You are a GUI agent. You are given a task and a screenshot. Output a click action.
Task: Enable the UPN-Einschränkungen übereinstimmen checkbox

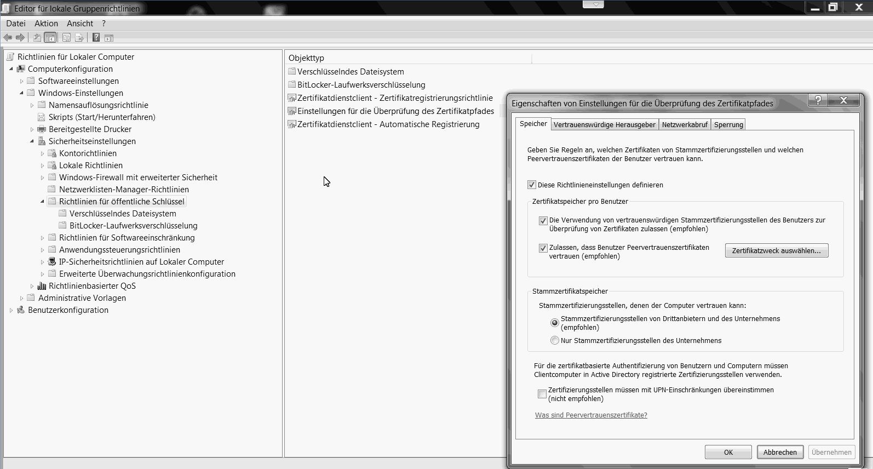pyautogui.click(x=542, y=394)
